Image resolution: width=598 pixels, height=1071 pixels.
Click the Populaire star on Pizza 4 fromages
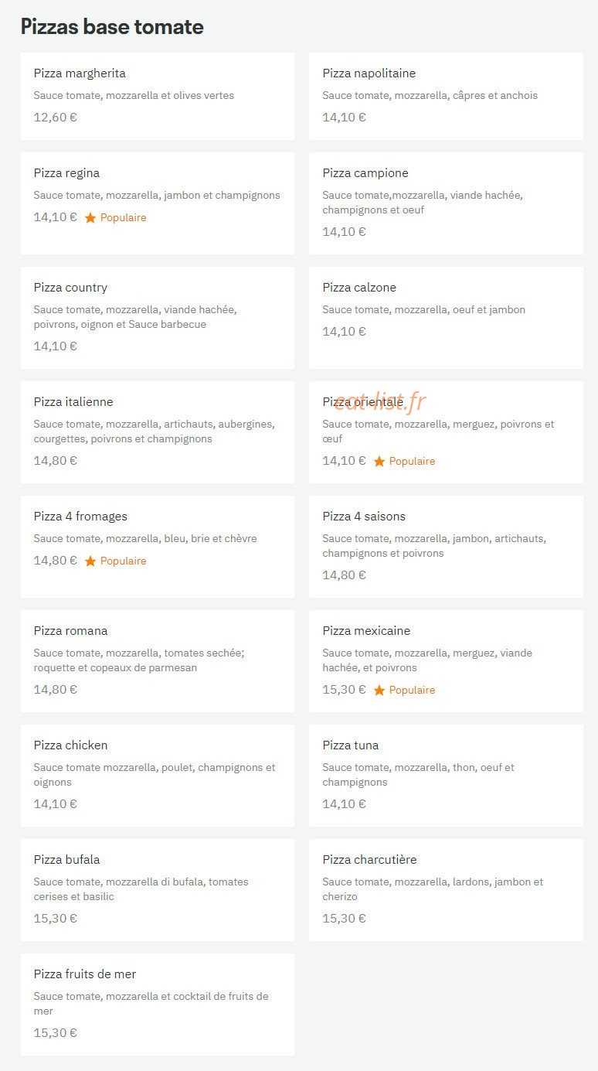click(x=90, y=561)
